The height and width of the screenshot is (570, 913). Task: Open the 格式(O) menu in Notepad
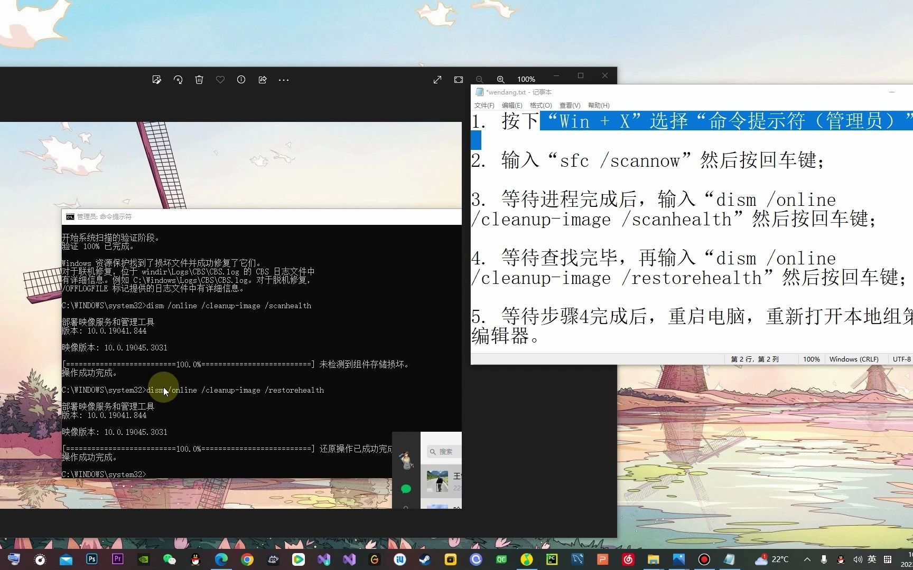click(x=541, y=106)
